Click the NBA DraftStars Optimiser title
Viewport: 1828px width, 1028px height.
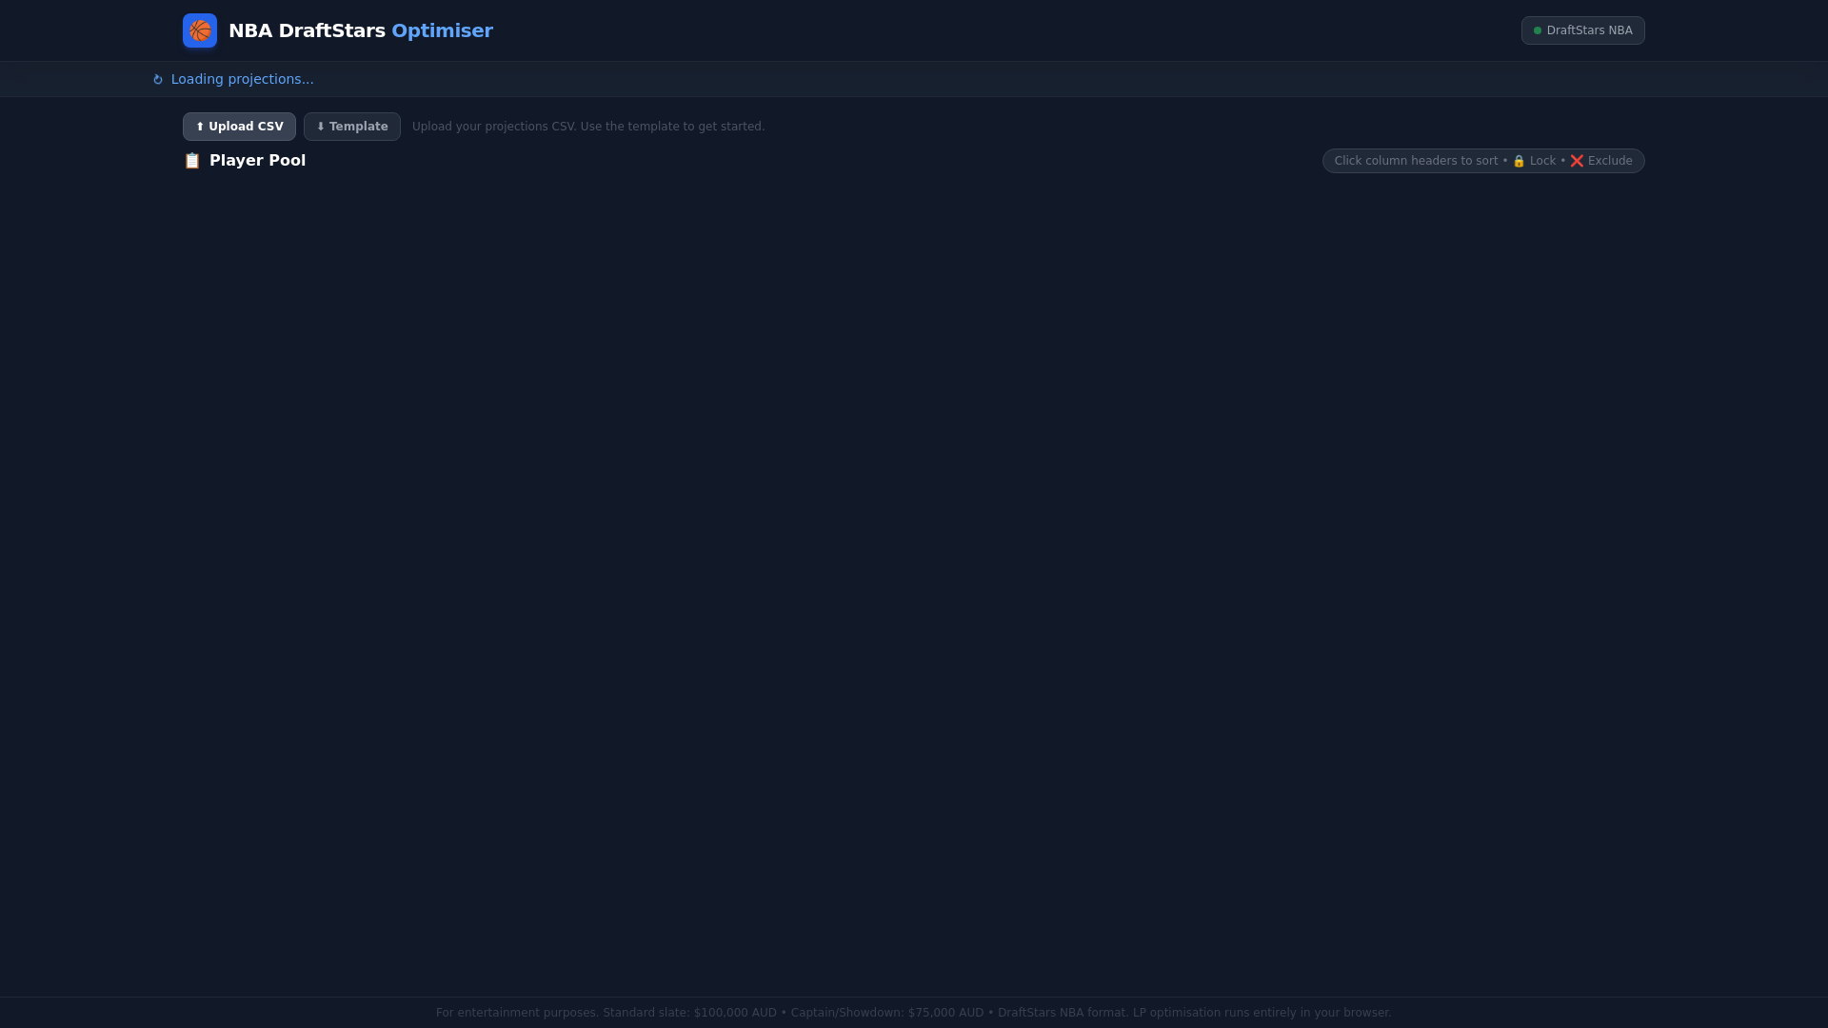pos(361,30)
